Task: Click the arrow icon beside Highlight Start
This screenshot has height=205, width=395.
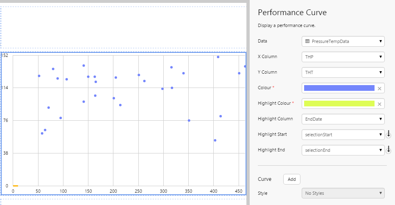Action: 388,134
